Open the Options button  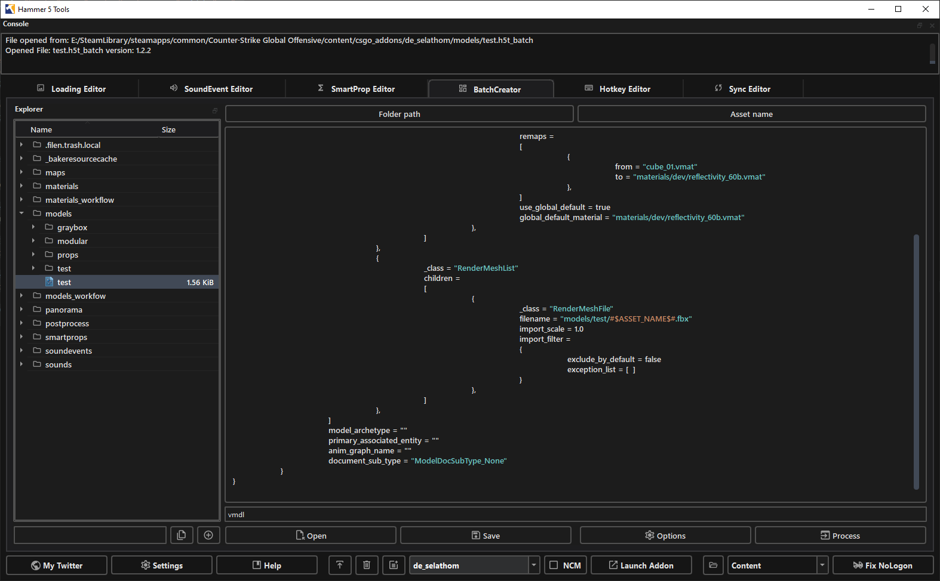tap(665, 535)
